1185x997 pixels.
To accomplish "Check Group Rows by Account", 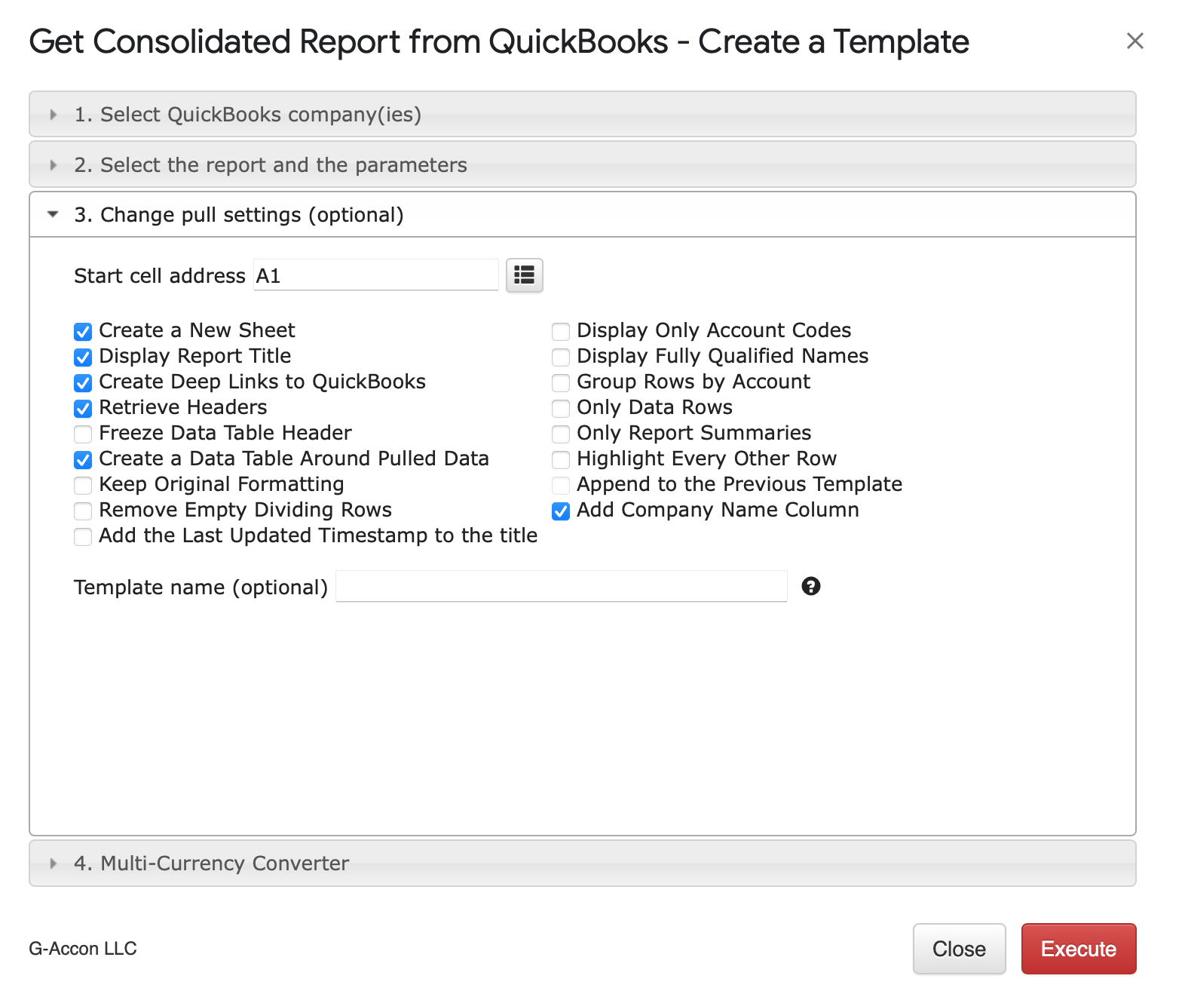I will [x=561, y=383].
